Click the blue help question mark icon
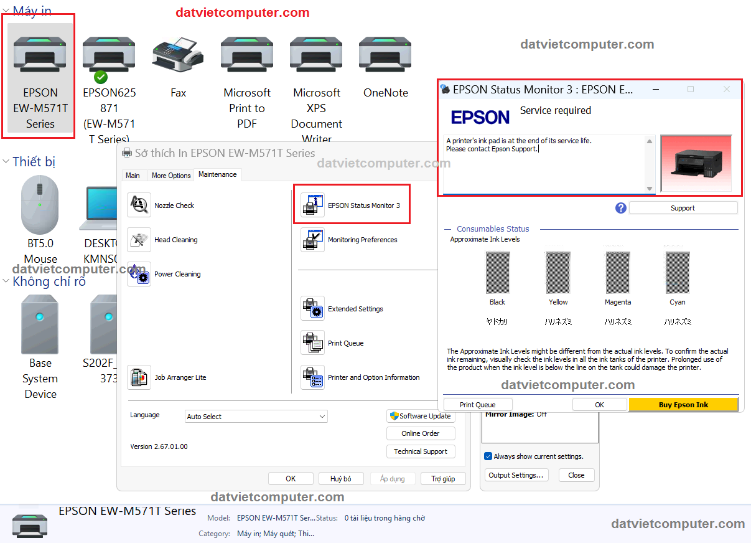The width and height of the screenshot is (751, 543). click(620, 208)
